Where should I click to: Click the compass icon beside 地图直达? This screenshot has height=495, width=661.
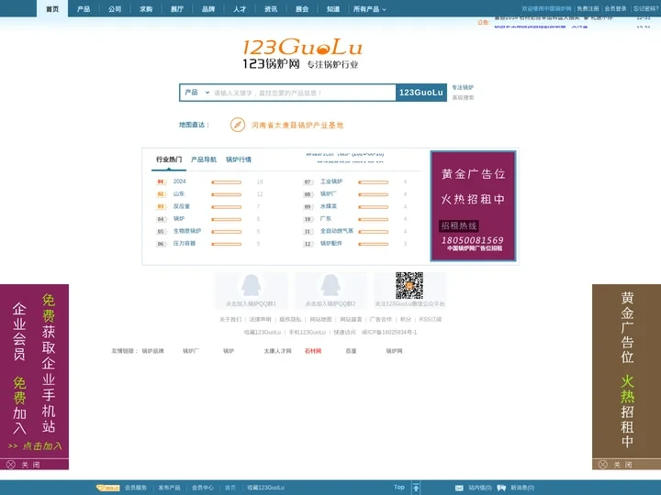click(238, 125)
